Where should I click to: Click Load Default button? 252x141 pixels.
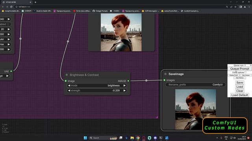tap(239, 95)
